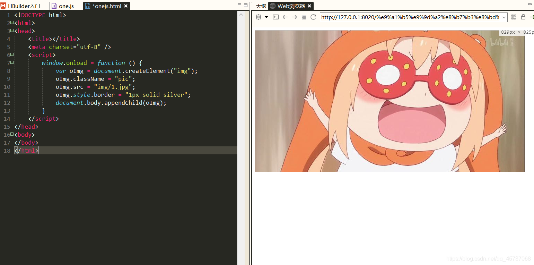This screenshot has width=534, height=265.
Task: Toggle the lock icon in browser toolbar
Action: coord(523,17)
